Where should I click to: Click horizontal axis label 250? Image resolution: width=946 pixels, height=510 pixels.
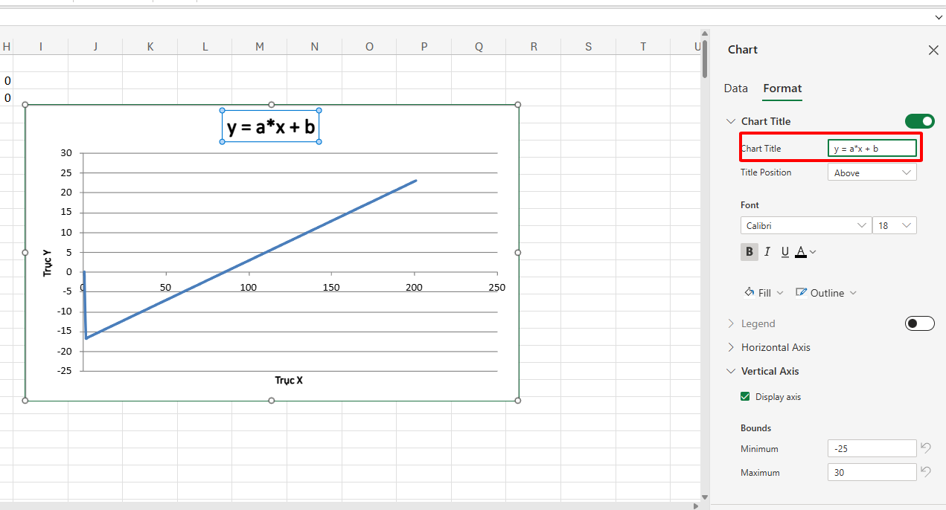click(496, 288)
